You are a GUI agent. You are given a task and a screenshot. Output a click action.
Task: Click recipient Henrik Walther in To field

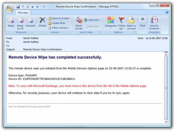[31, 42]
